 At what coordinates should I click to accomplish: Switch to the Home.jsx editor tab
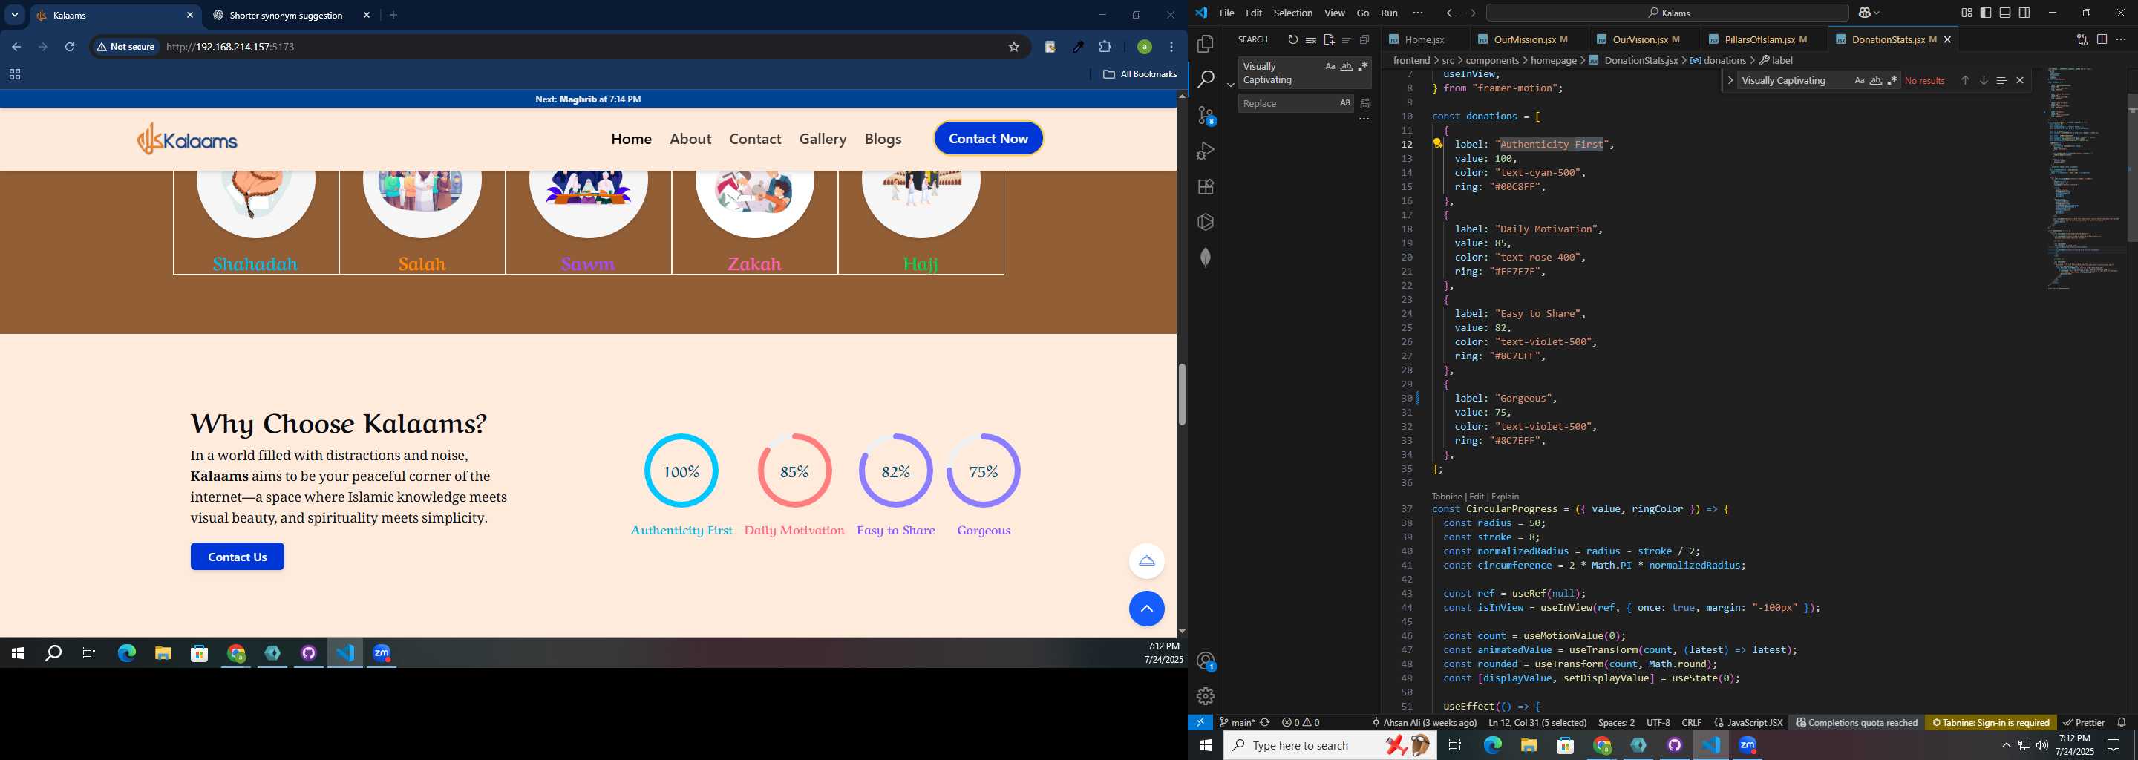pos(1425,39)
